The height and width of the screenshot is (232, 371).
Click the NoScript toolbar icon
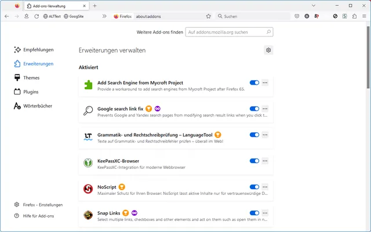pos(316,16)
